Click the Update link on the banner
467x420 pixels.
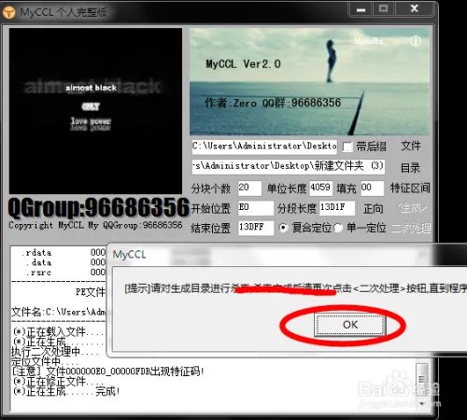point(369,41)
